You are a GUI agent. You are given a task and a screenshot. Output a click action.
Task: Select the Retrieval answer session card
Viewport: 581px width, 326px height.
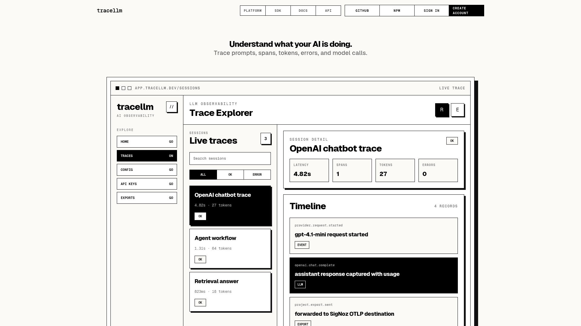click(x=230, y=292)
